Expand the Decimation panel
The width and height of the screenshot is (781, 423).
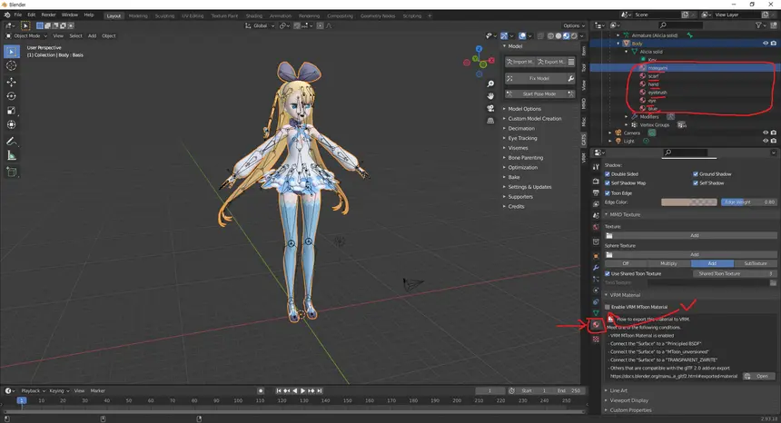(x=521, y=128)
